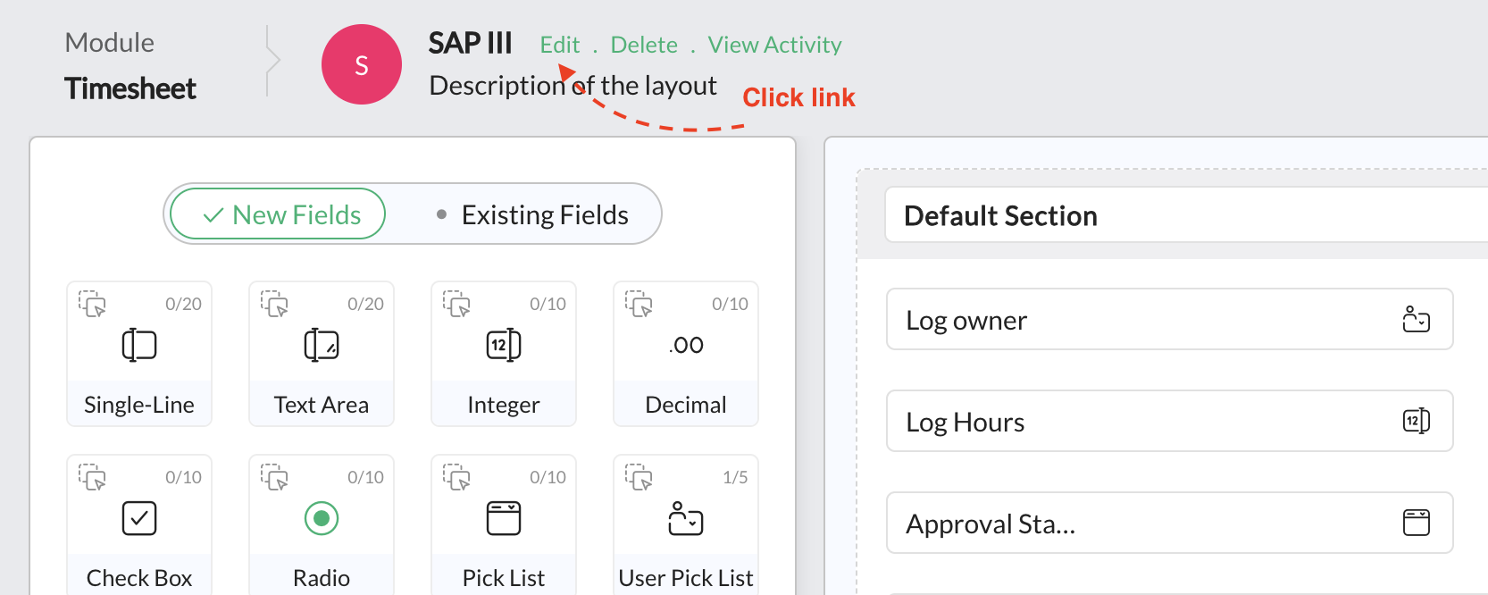The width and height of the screenshot is (1488, 595).
Task: Click the user icon in Log owner field
Action: point(1417,319)
